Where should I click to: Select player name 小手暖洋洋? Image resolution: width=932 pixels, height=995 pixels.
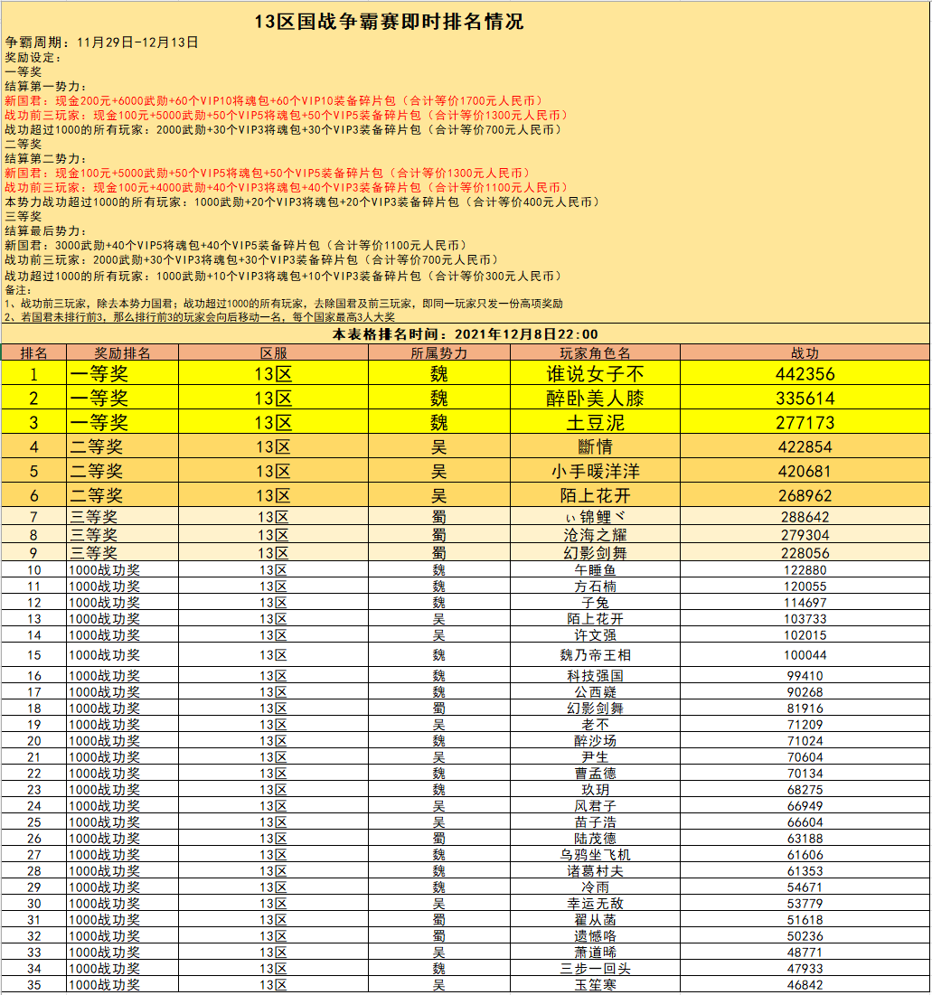pyautogui.click(x=596, y=471)
